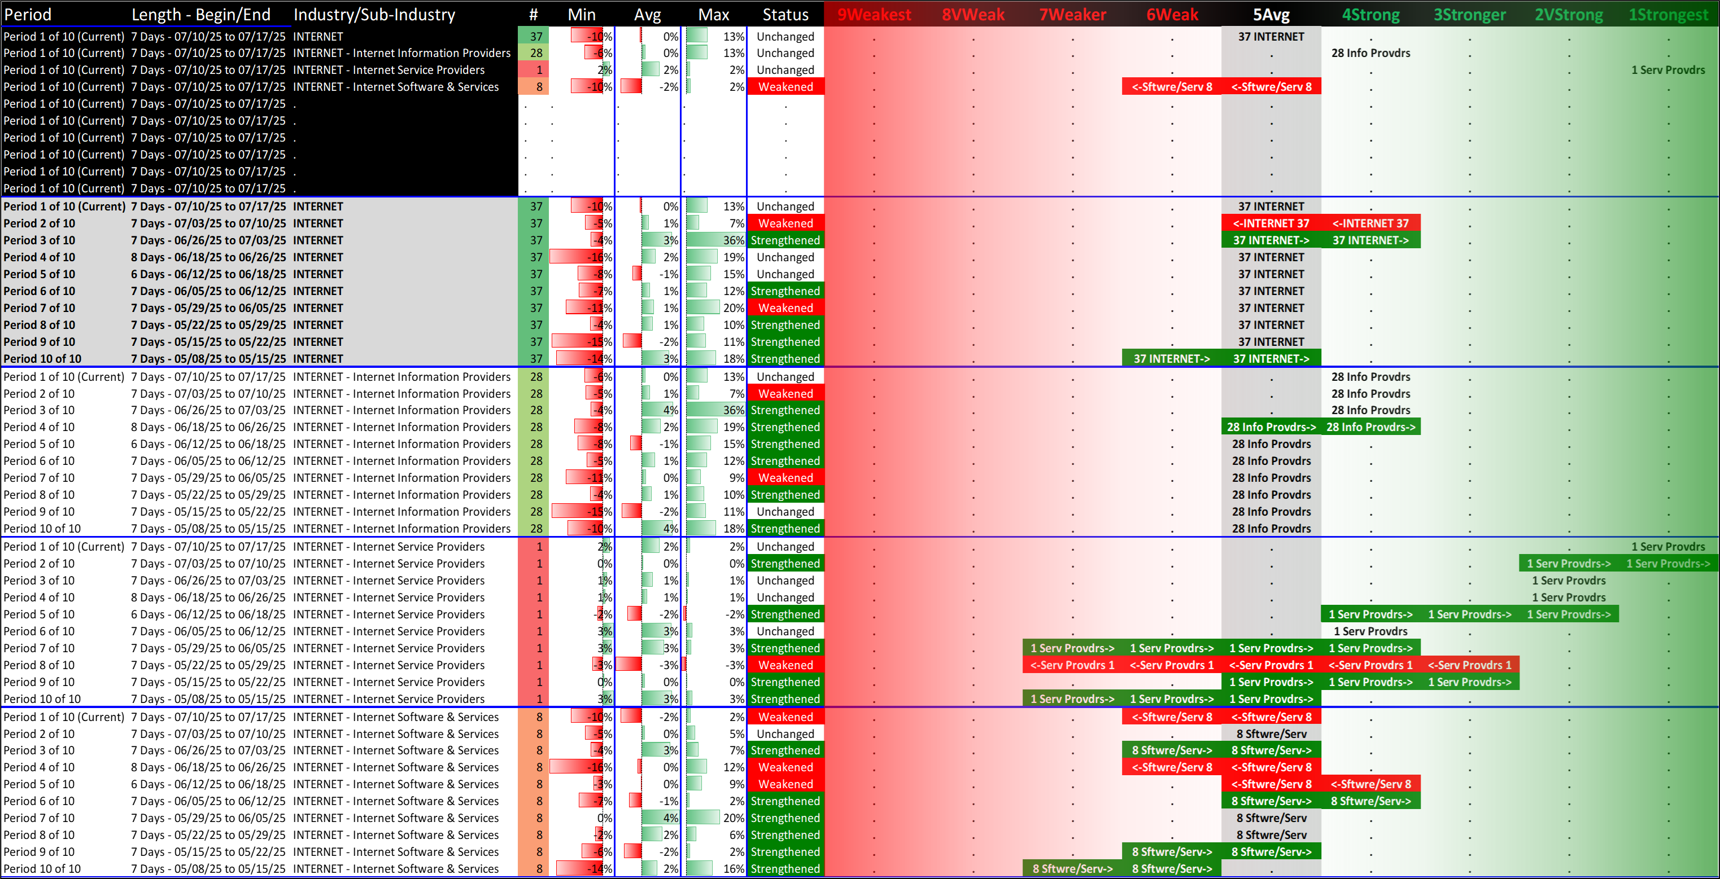Click the Length - Begin/End header
Image resolution: width=1720 pixels, height=879 pixels.
click(x=201, y=15)
